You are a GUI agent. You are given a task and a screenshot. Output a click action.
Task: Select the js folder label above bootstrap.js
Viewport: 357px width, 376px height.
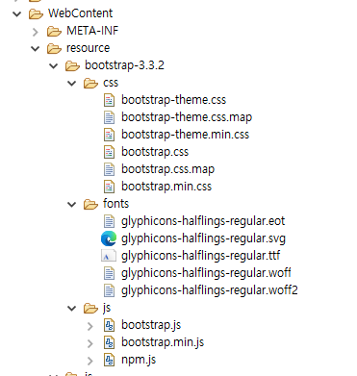click(107, 309)
